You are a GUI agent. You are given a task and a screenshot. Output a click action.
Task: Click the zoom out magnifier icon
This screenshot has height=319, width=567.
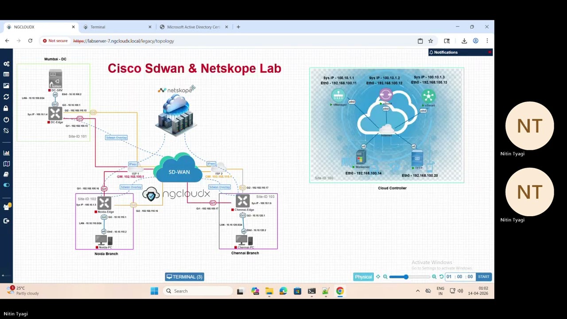(385, 277)
